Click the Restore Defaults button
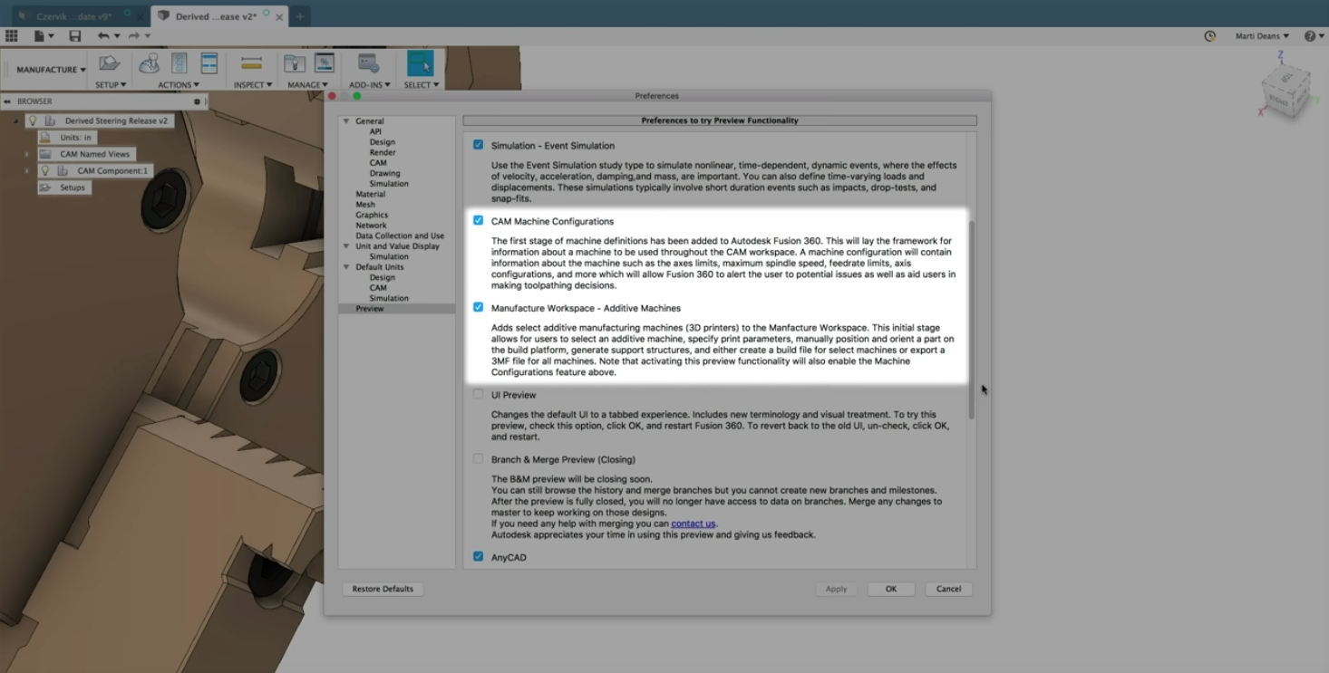The image size is (1329, 673). click(x=383, y=589)
